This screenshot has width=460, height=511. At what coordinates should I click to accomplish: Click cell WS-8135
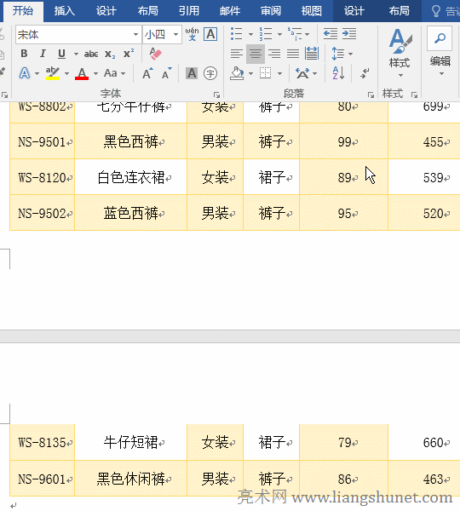click(42, 442)
